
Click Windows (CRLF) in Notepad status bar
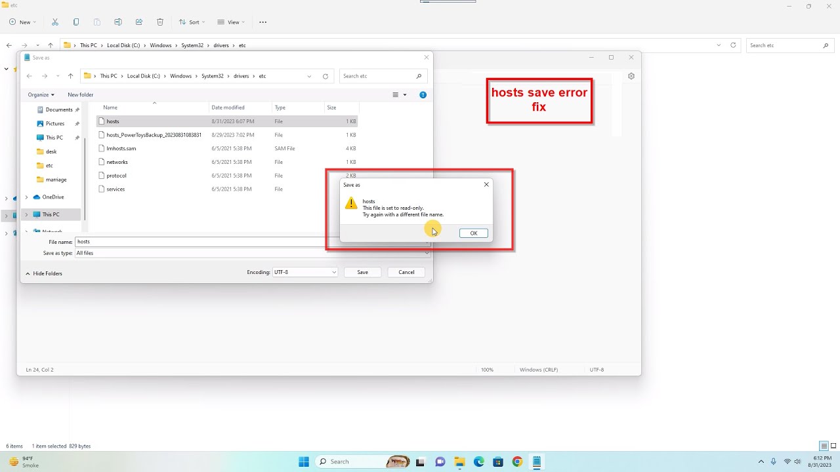[x=539, y=370]
